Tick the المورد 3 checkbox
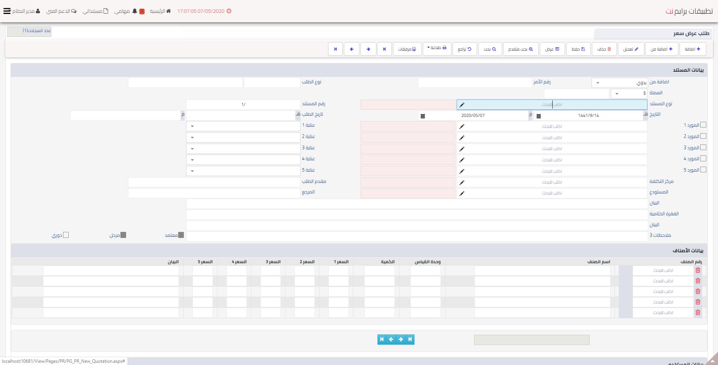This screenshot has width=718, height=365. [x=703, y=147]
